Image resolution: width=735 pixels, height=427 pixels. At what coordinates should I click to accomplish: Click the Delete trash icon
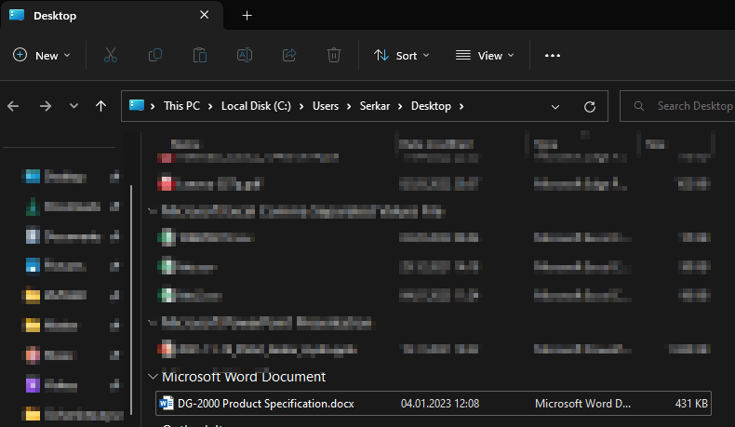coord(334,55)
